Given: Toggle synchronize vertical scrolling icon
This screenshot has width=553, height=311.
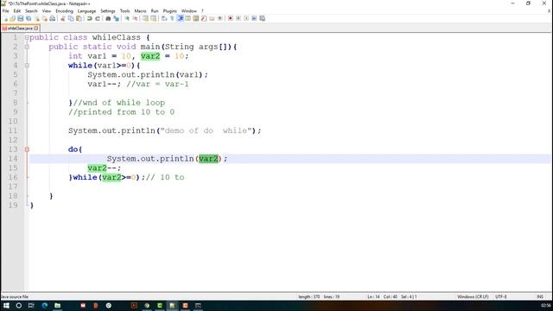Looking at the screenshot, I should pyautogui.click(x=146, y=18).
